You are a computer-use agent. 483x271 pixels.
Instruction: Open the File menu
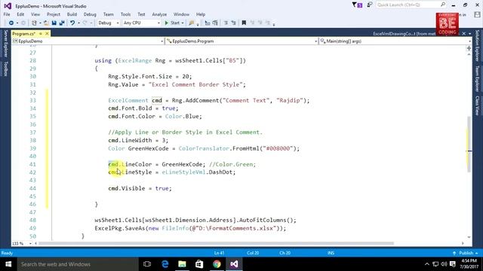[7, 14]
